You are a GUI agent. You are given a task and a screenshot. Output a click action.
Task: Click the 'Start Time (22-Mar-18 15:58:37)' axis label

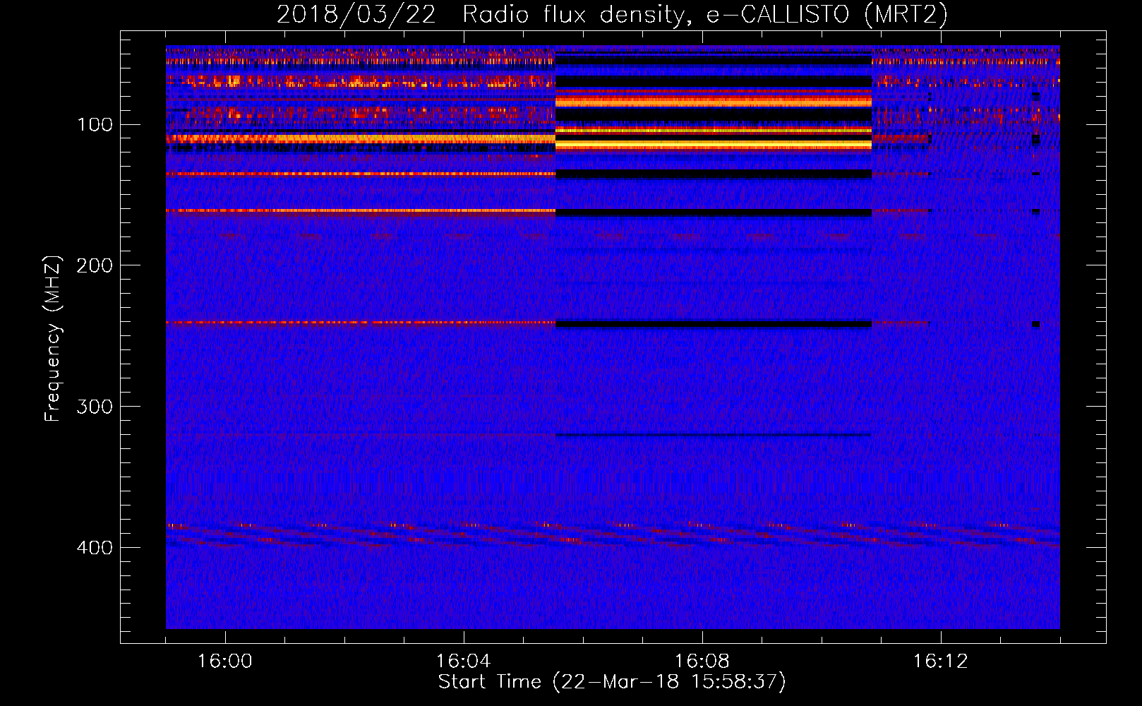tap(612, 682)
